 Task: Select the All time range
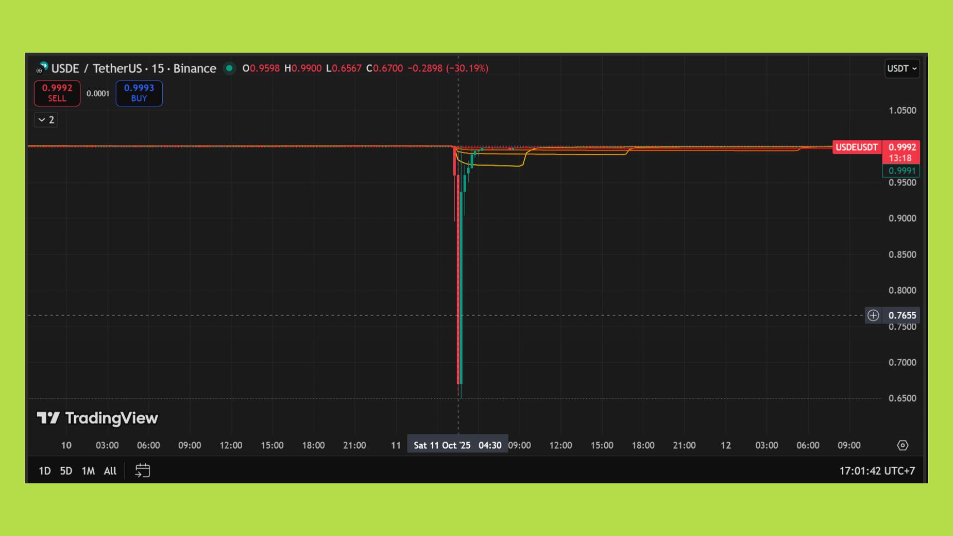[110, 471]
